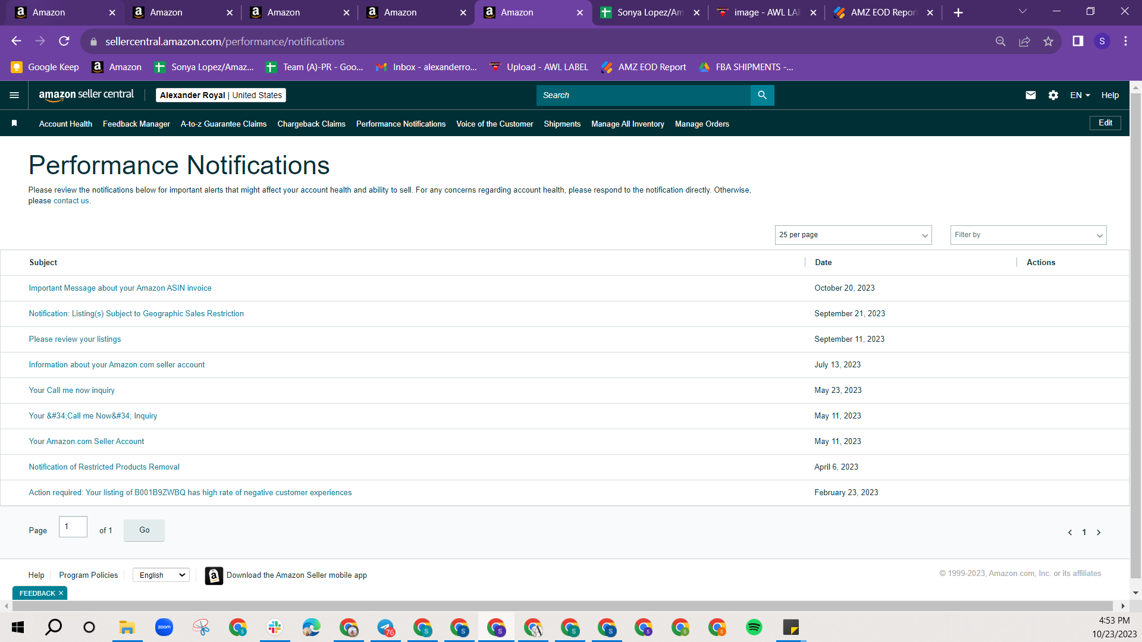Open the Alexander Royal | United States account switcher
The height and width of the screenshot is (642, 1142).
pyautogui.click(x=221, y=95)
